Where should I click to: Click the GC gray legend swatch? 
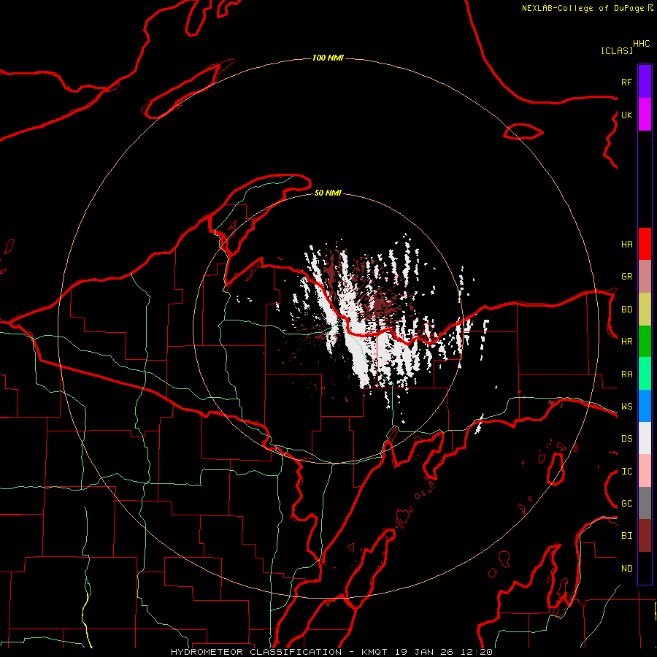(645, 503)
